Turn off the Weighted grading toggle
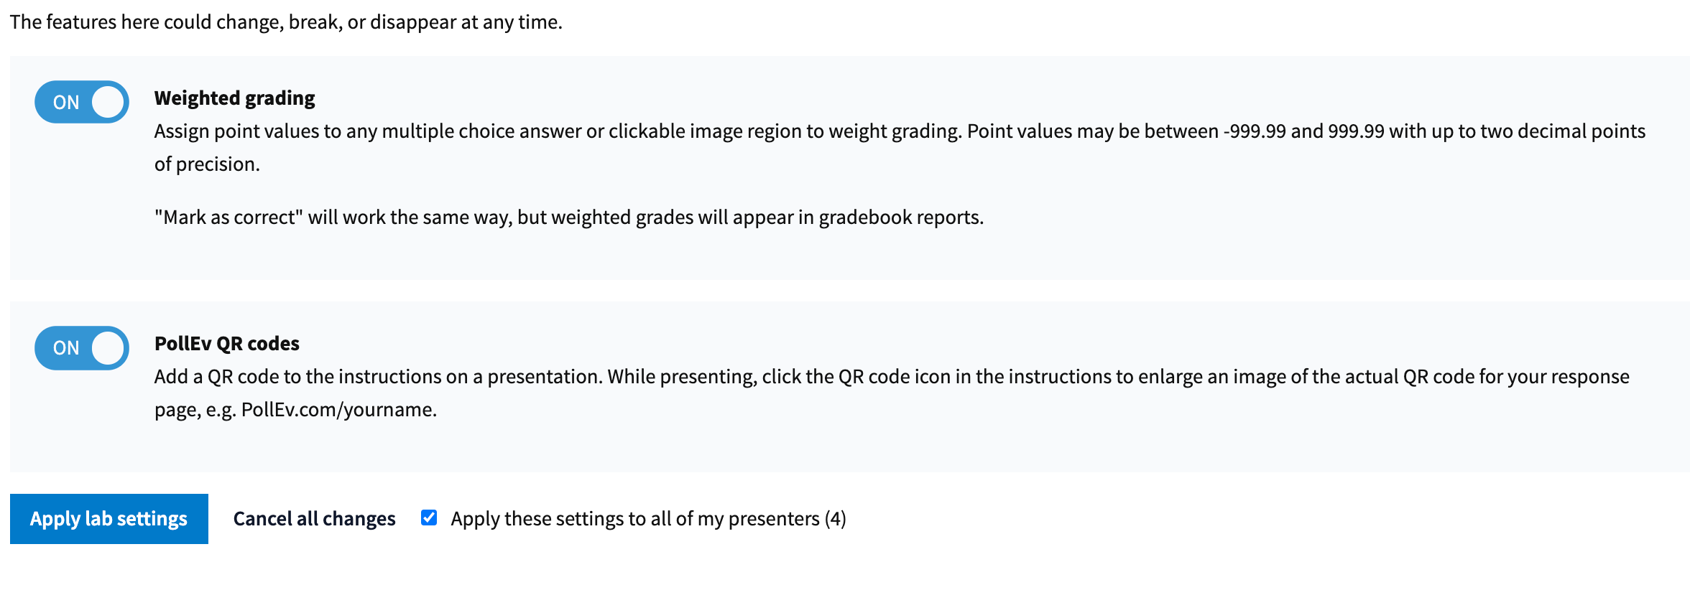Viewport: 1690px width, 590px height. 82,102
